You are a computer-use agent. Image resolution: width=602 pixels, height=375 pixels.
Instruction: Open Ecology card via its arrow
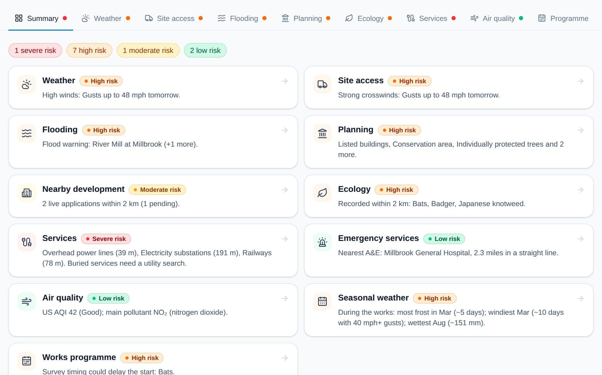coord(580,190)
